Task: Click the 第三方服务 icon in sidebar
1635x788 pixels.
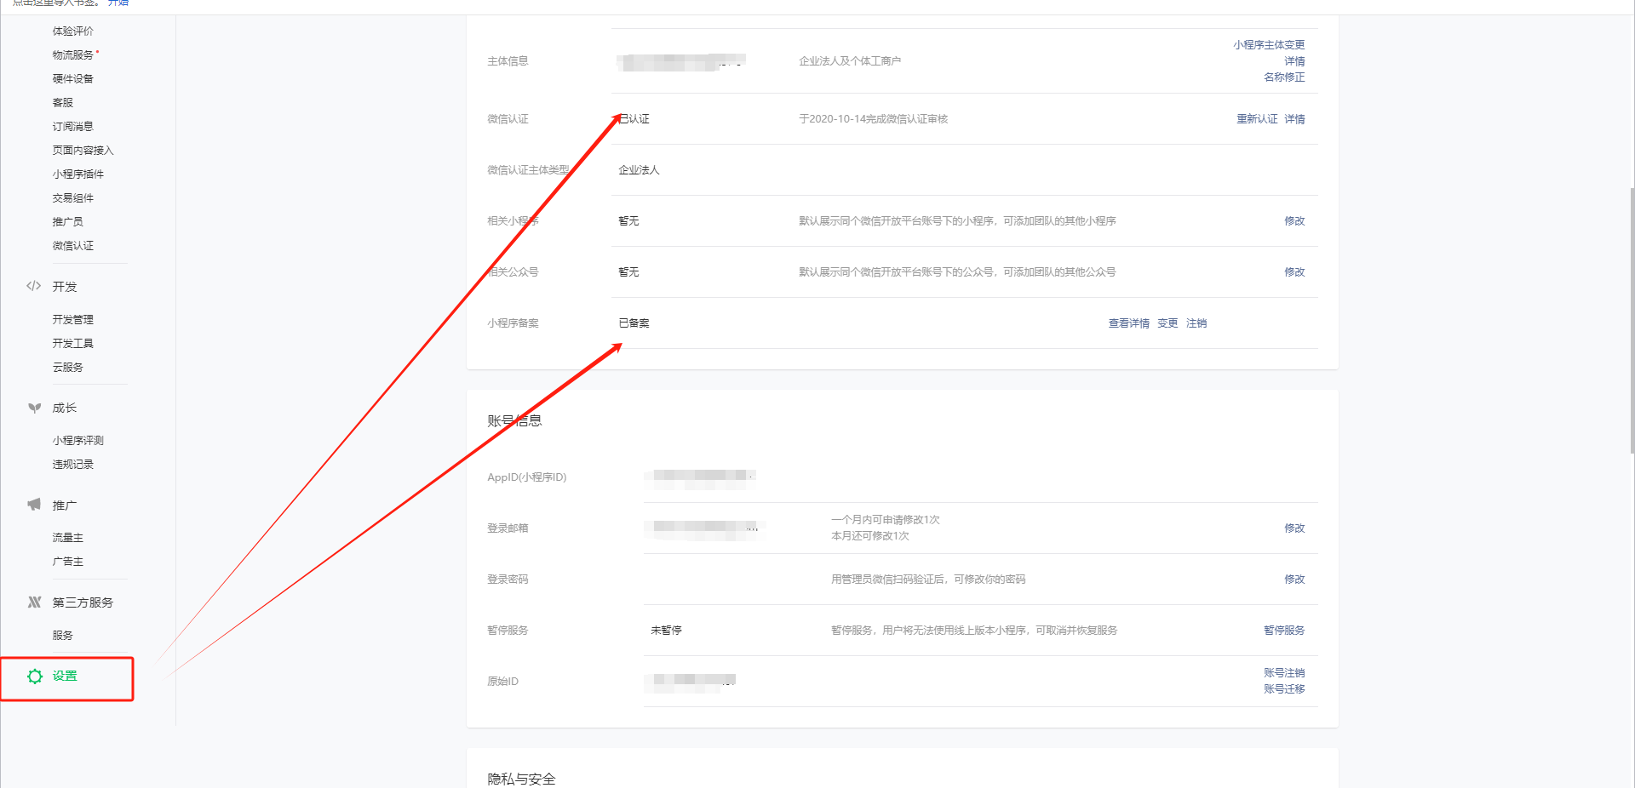Action: pos(34,602)
